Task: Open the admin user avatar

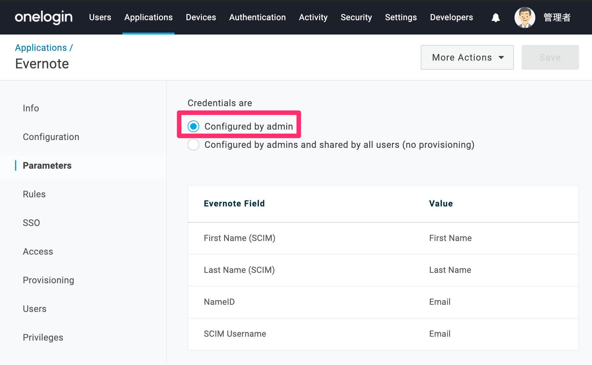Action: click(x=525, y=18)
